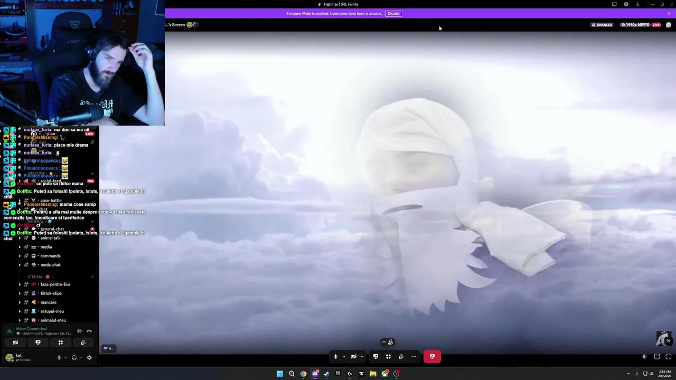Expand arrow beside commands channel
Image resolution: width=676 pixels, height=380 pixels.
pyautogui.click(x=20, y=256)
